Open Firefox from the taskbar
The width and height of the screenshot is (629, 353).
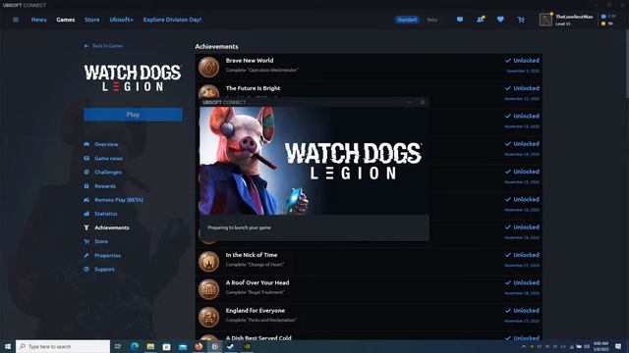[x=199, y=346]
